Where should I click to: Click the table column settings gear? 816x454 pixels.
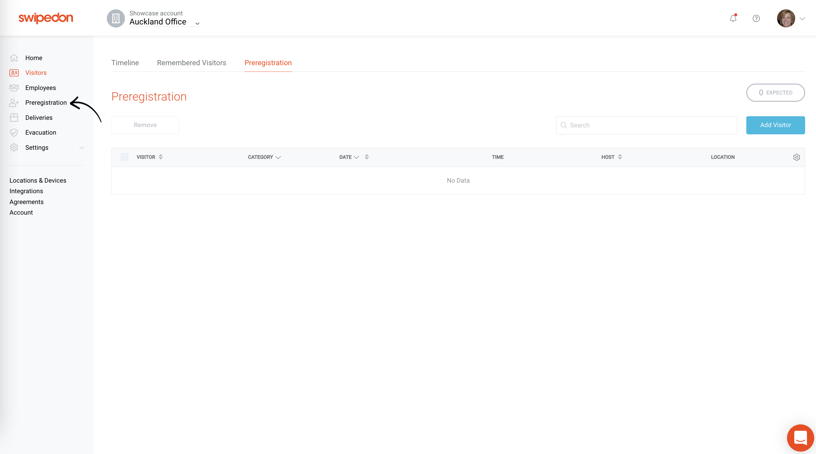pyautogui.click(x=796, y=157)
